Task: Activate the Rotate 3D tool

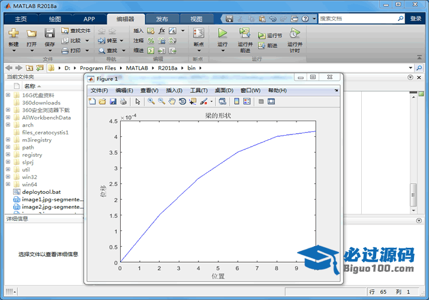Action: [x=182, y=101]
